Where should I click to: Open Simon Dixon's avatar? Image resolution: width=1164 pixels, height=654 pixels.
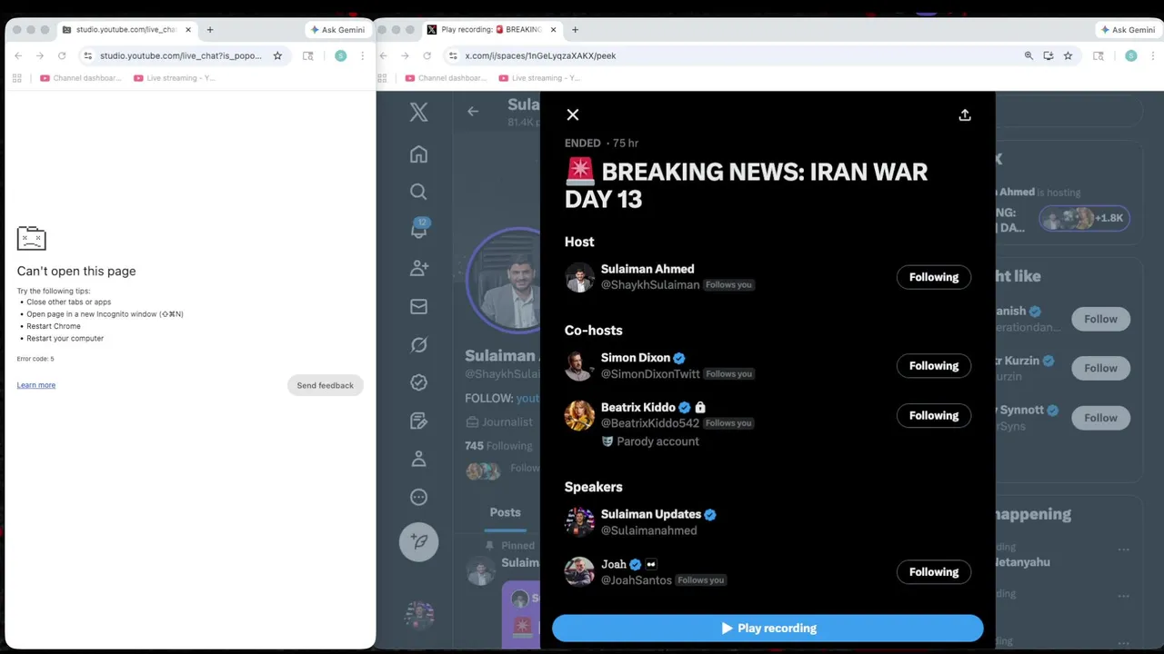[579, 366]
